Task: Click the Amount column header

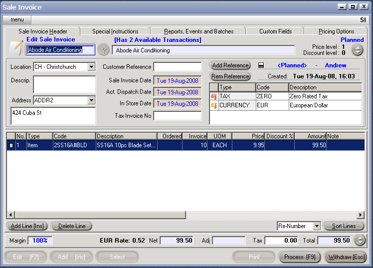Action: [x=311, y=136]
